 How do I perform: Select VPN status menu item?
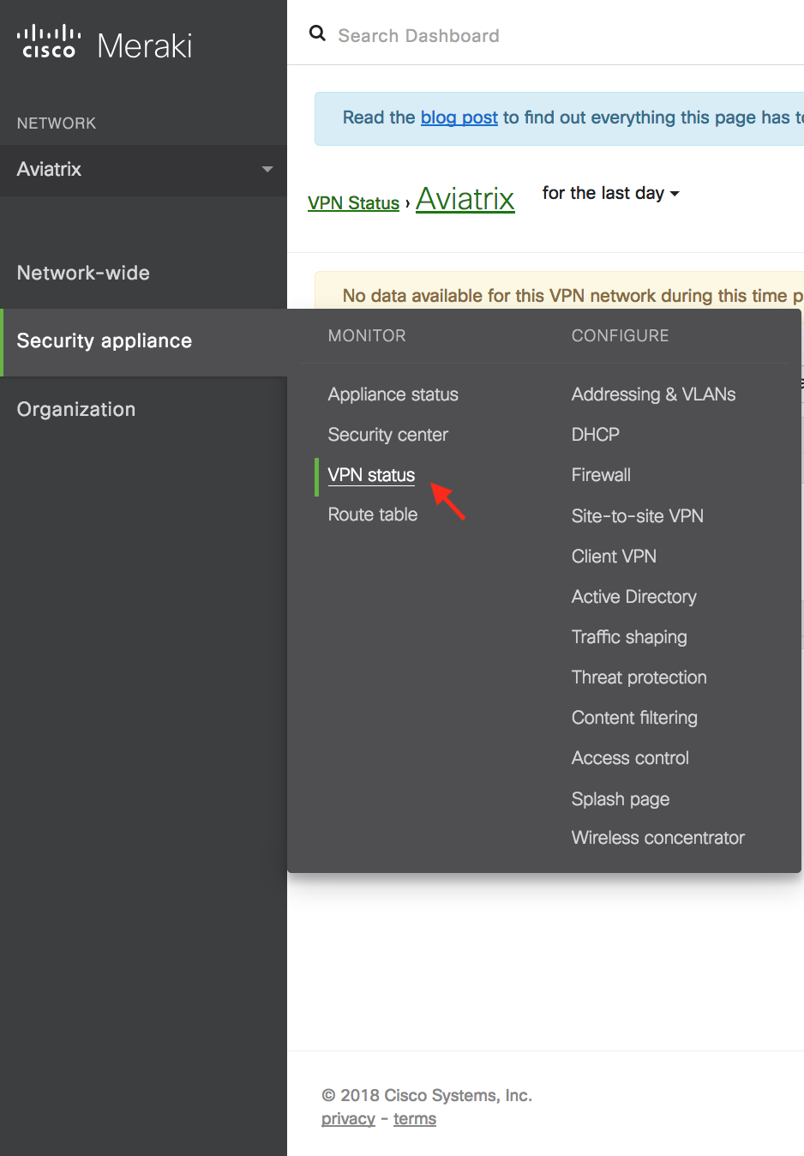[x=371, y=475]
